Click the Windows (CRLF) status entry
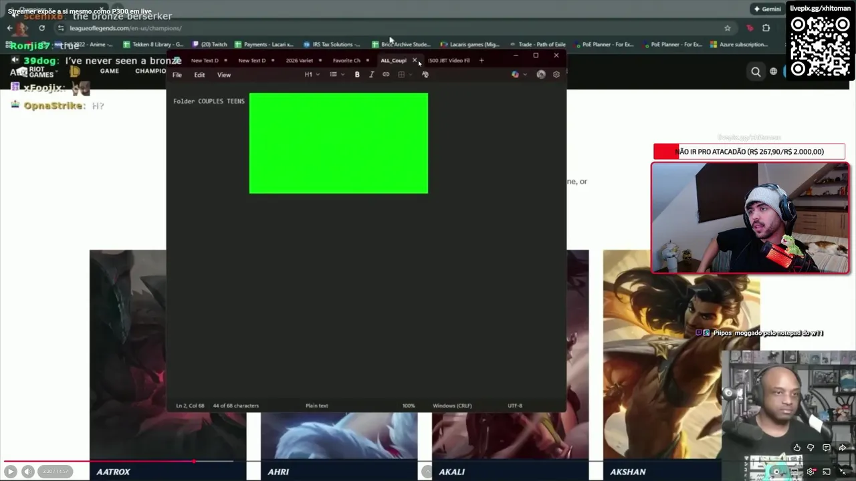The image size is (856, 481). point(452,406)
